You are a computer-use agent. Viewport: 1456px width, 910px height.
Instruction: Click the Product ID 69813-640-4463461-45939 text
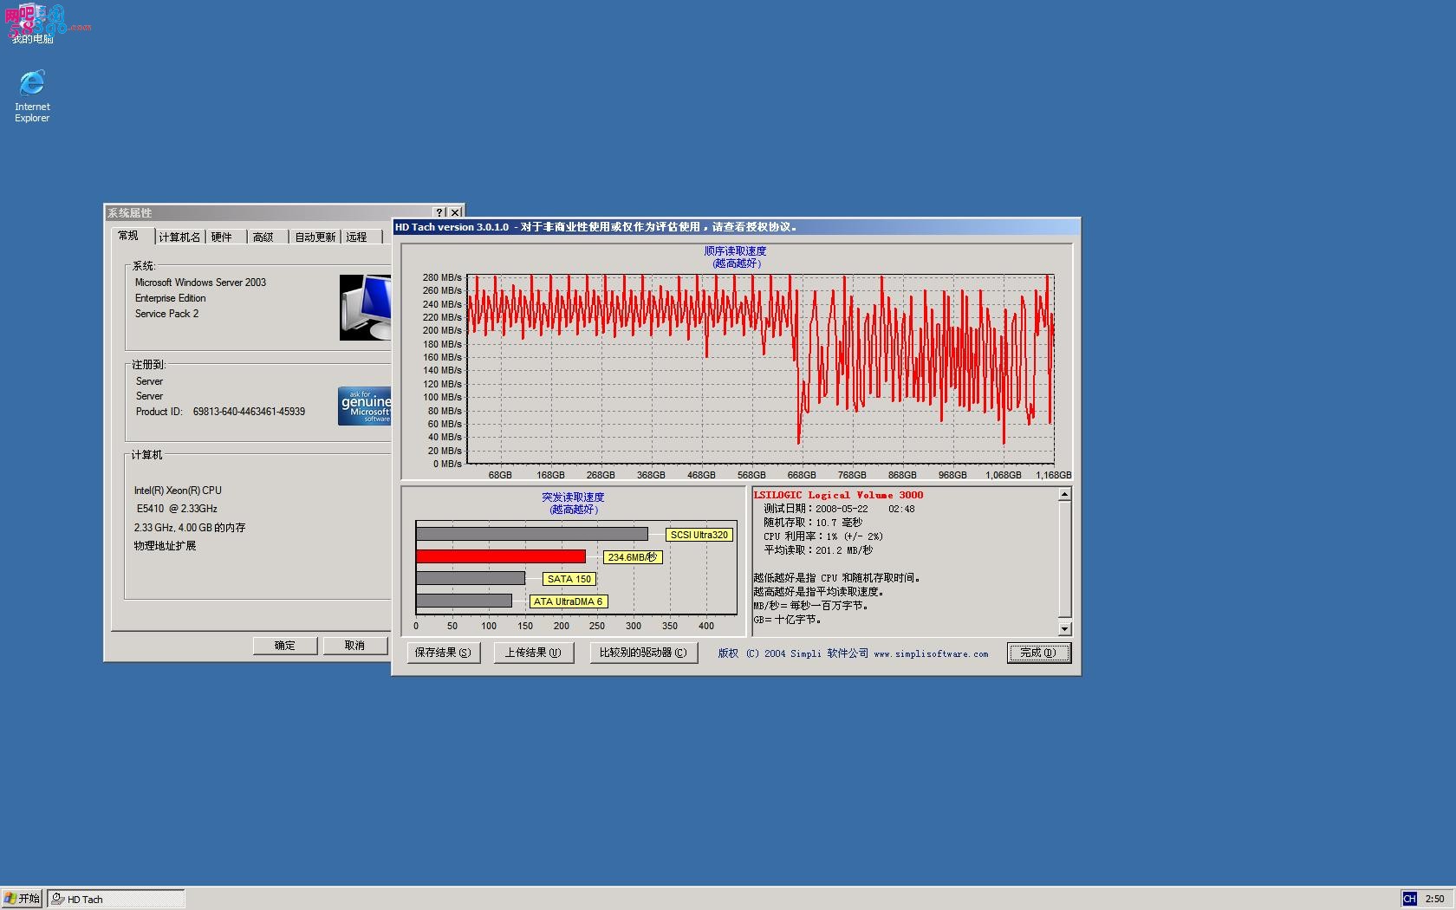click(x=220, y=412)
